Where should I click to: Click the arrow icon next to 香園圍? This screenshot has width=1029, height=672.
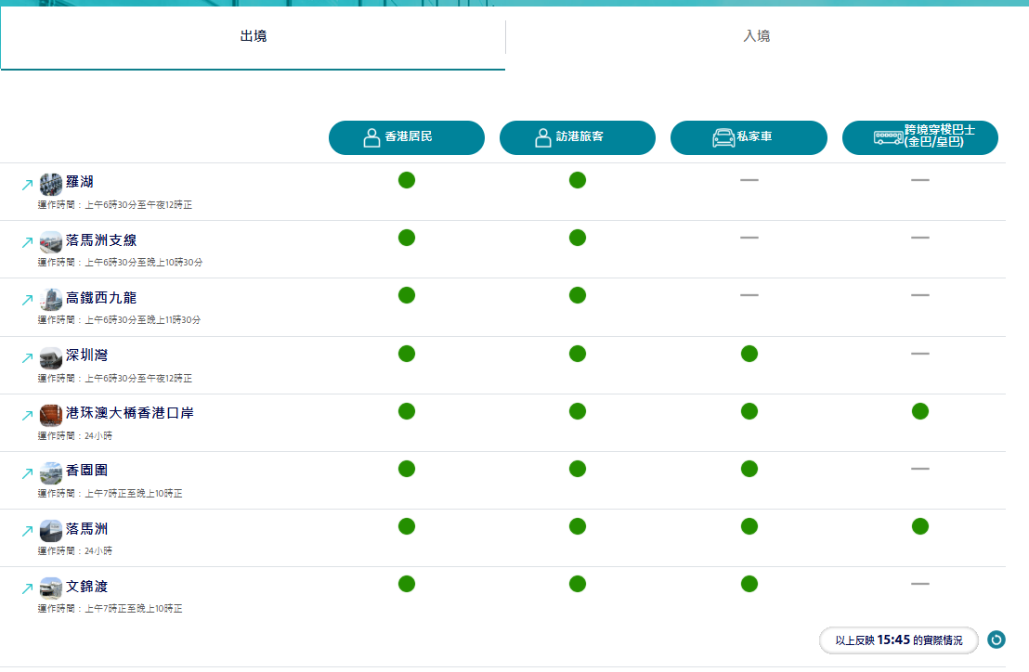point(27,473)
